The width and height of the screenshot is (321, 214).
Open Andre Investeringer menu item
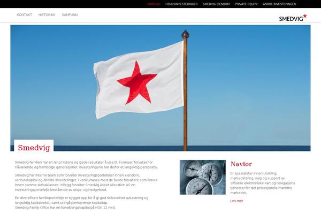point(279,4)
